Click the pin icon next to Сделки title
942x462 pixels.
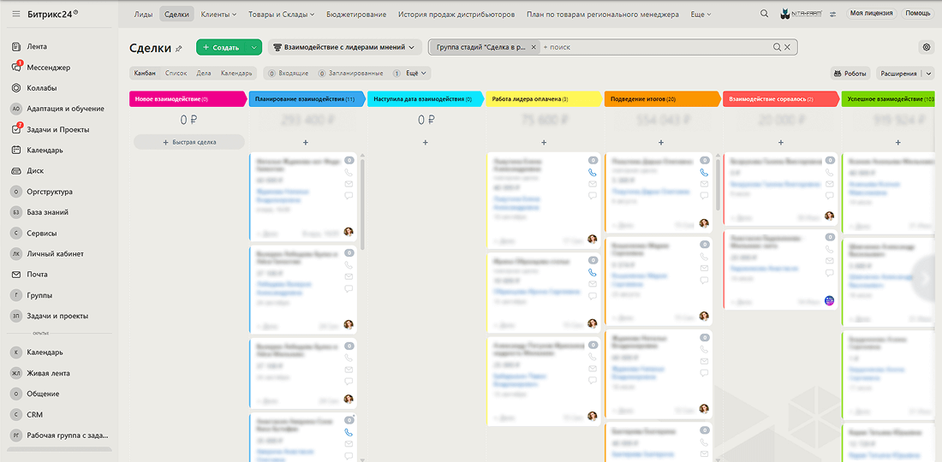[179, 49]
